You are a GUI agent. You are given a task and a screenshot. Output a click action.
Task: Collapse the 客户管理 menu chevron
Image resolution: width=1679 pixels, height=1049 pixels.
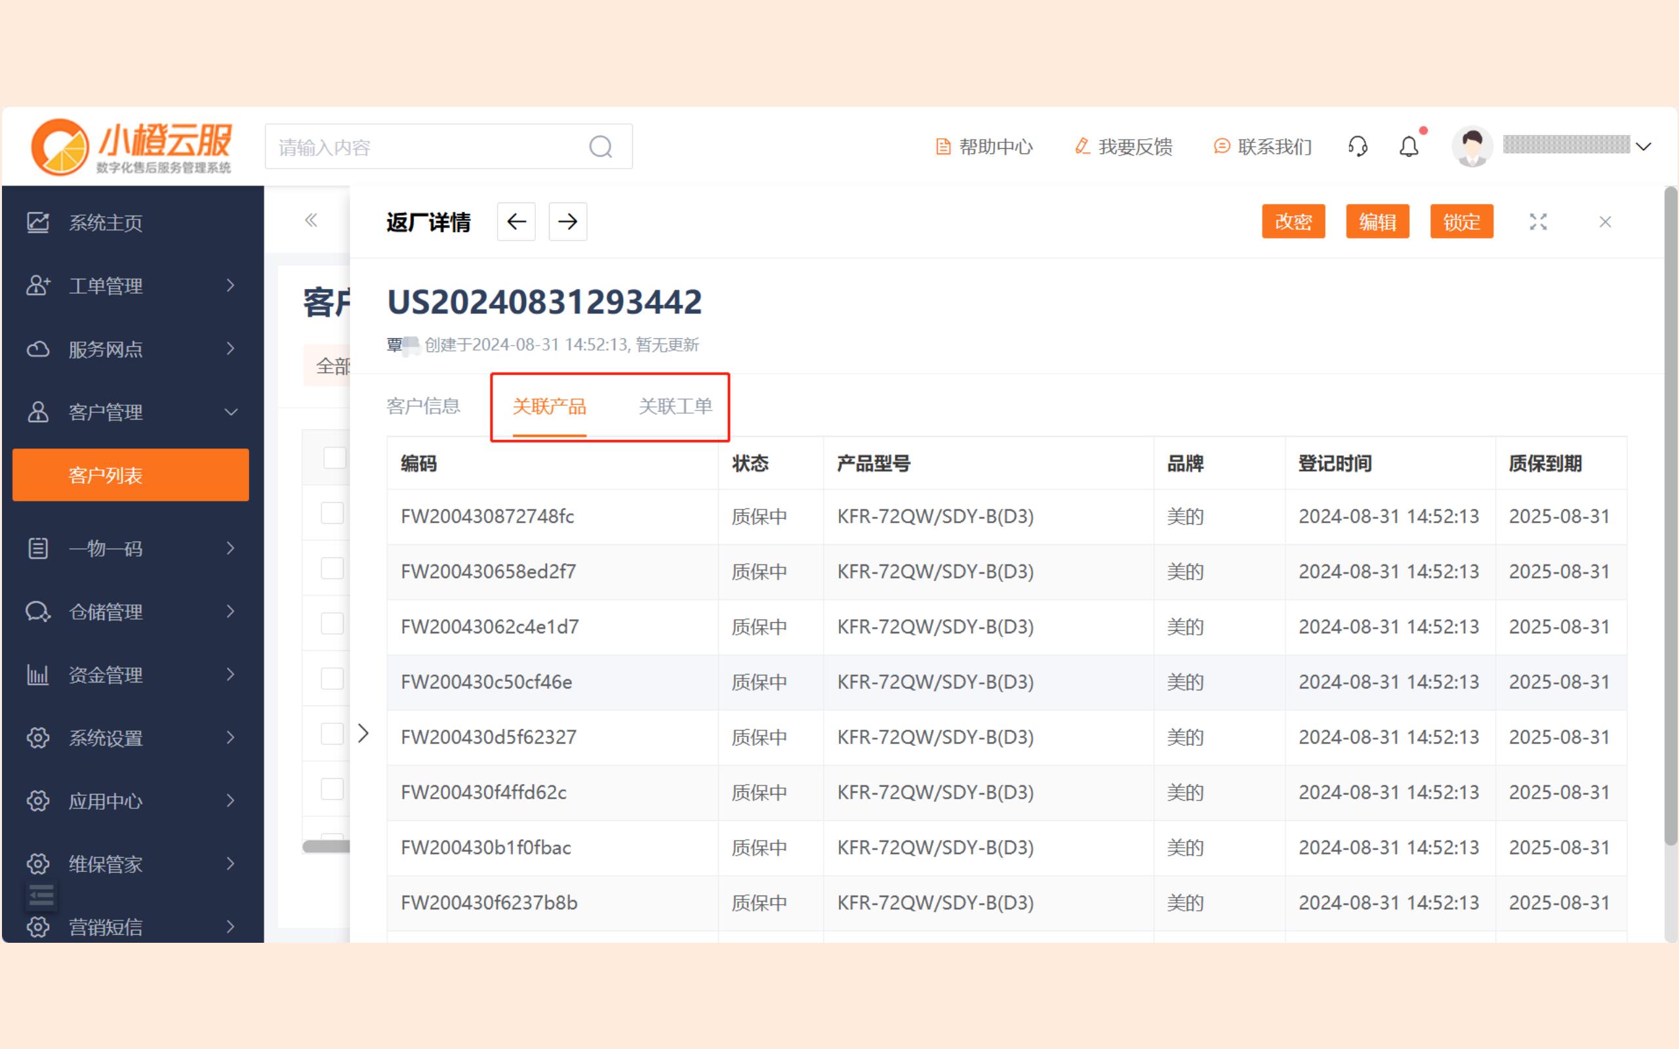tap(231, 412)
